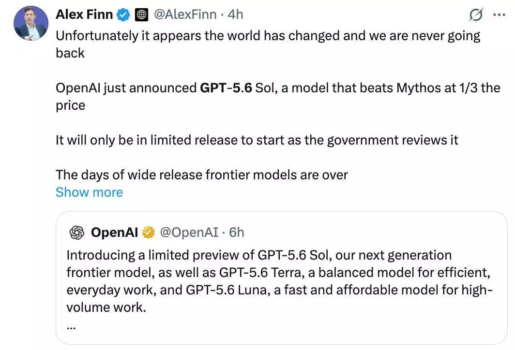Open the 6h timestamp of the quoted tweet

237,232
